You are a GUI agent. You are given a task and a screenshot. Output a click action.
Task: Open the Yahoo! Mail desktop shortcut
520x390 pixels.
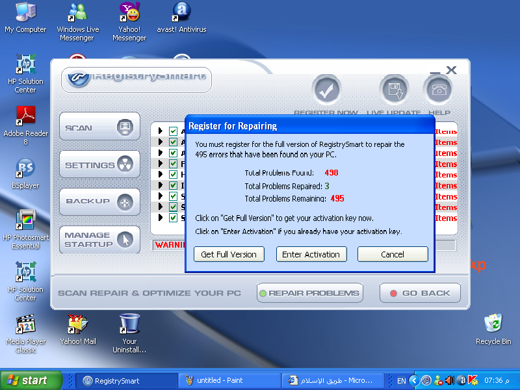[77, 330]
